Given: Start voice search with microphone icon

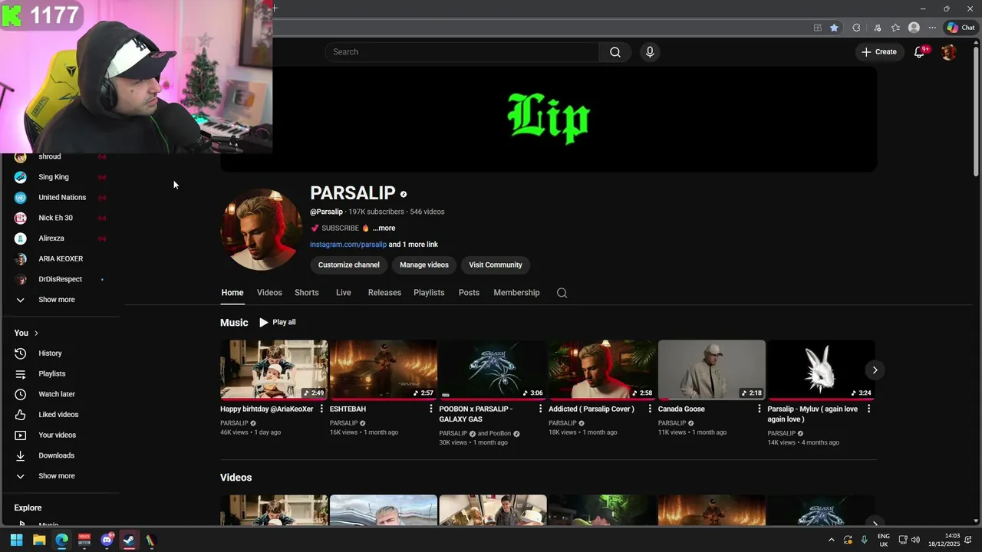Looking at the screenshot, I should (650, 52).
